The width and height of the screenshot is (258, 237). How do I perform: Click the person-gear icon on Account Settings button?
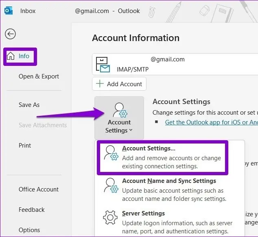(x=119, y=110)
